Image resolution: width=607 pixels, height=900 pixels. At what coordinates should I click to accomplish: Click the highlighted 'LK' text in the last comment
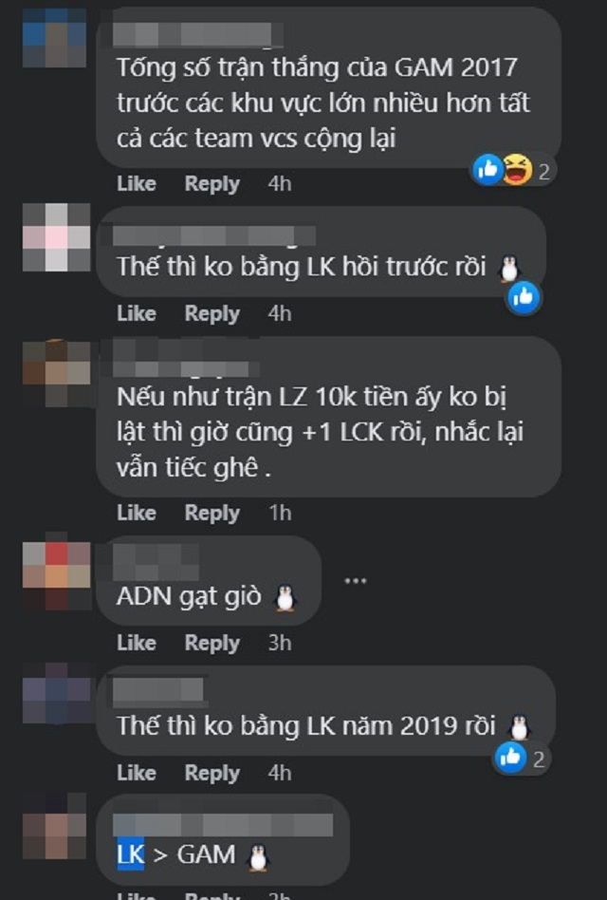pos(131,854)
